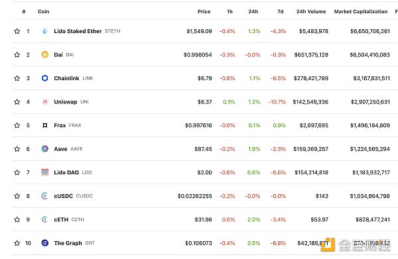The image size is (398, 259).
Task: Sort by 7d change column header
Action: 280,11
